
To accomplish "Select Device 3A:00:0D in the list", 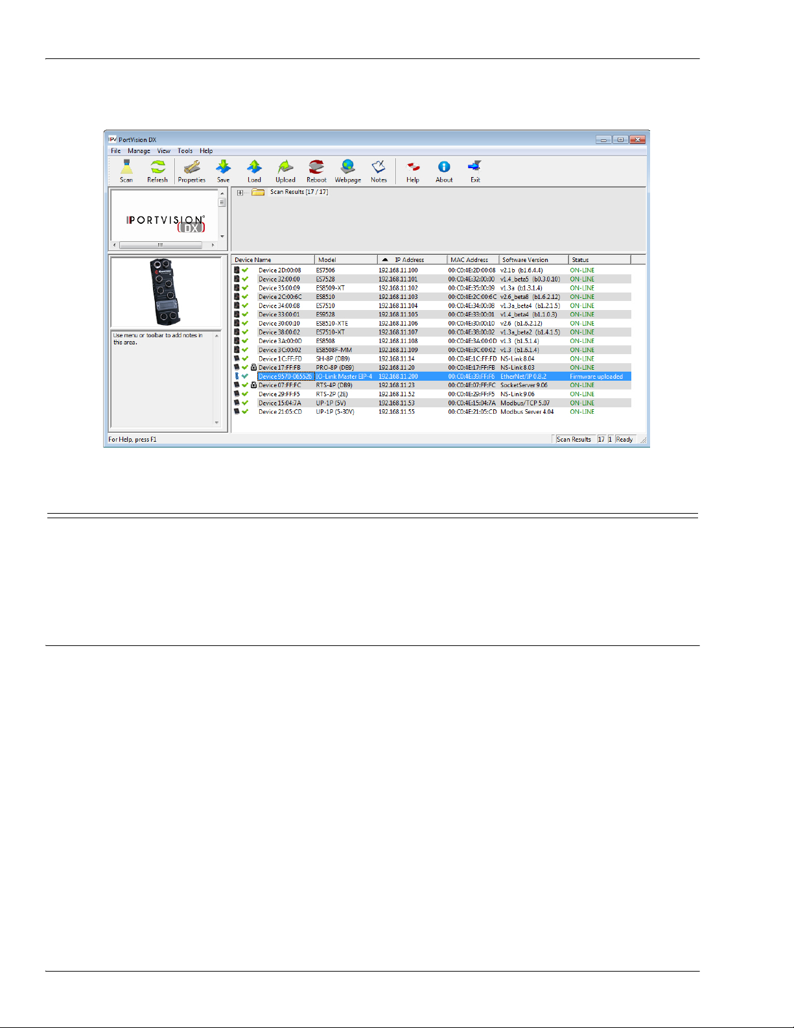I will tap(280, 341).
